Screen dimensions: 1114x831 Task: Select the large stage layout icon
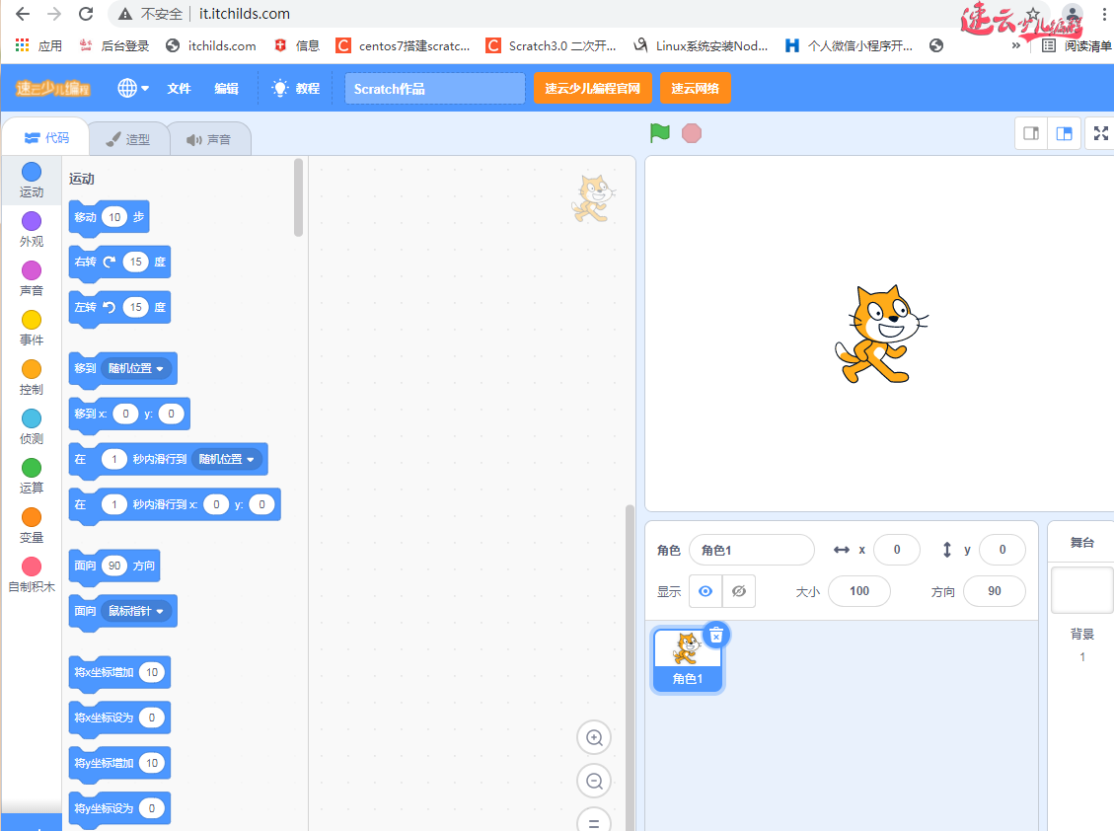1065,133
